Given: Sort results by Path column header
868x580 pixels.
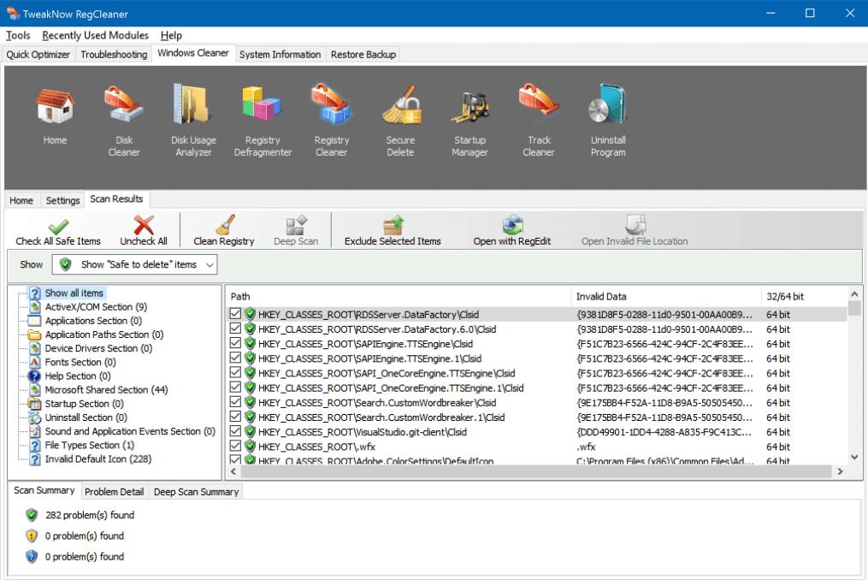Looking at the screenshot, I should (398, 296).
